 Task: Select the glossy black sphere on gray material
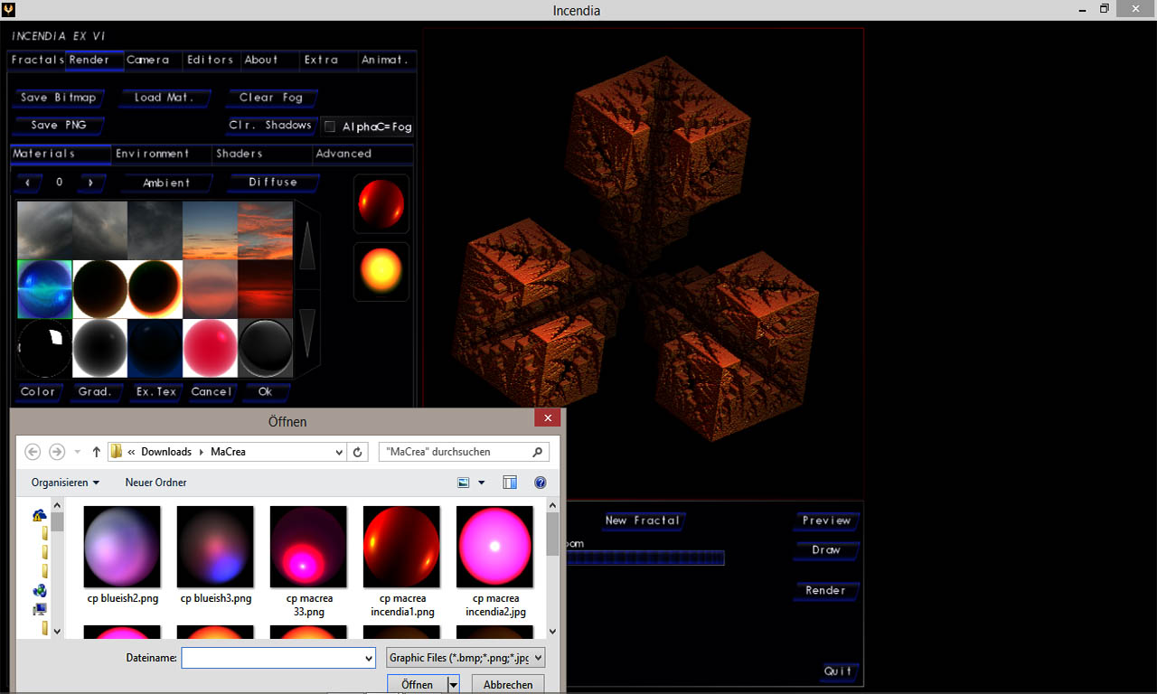point(265,348)
